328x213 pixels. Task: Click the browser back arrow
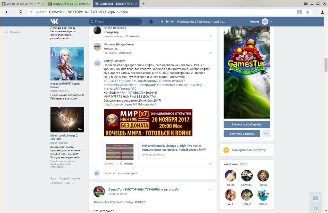coord(7,12)
